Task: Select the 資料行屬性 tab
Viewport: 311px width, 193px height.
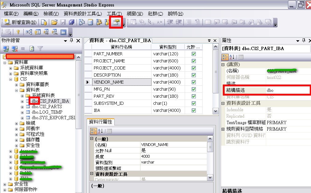Action: click(100, 122)
